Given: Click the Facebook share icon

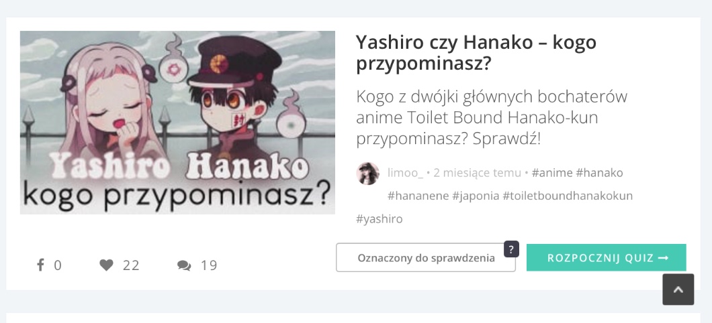Looking at the screenshot, I should coord(40,265).
